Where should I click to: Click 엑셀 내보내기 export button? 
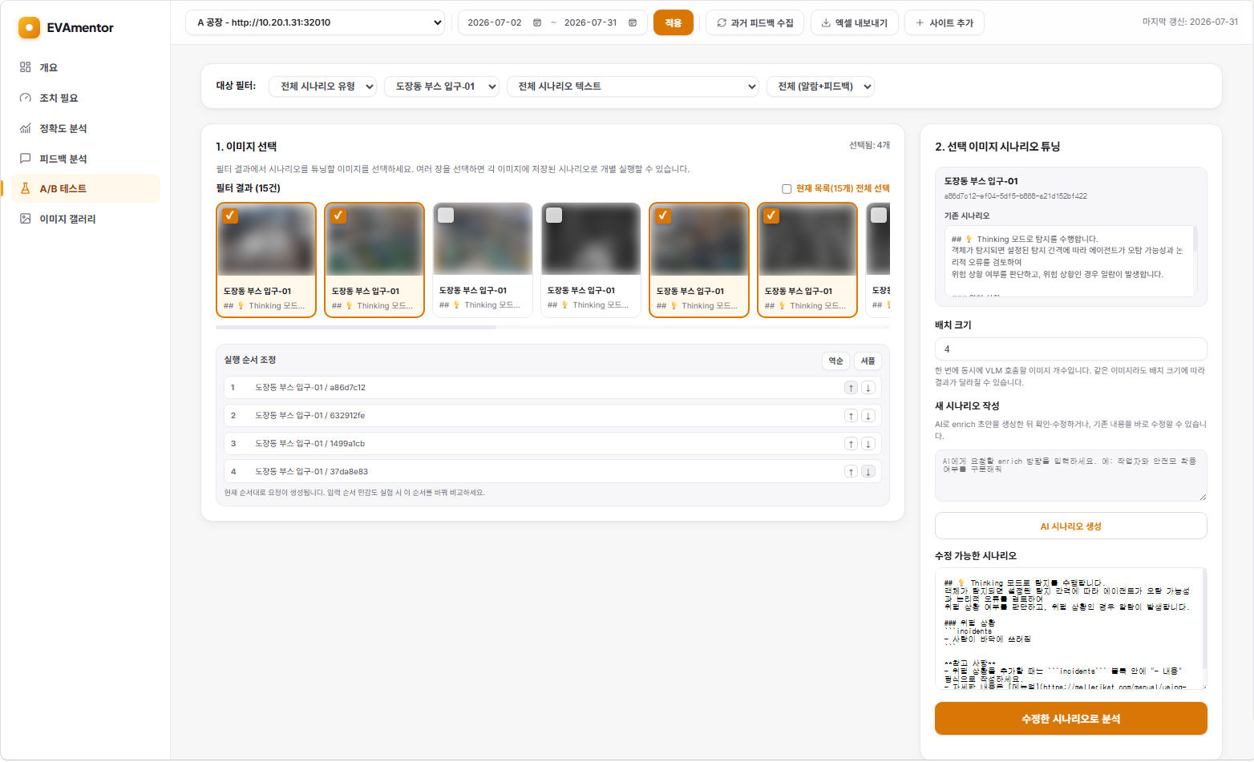pyautogui.click(x=855, y=22)
